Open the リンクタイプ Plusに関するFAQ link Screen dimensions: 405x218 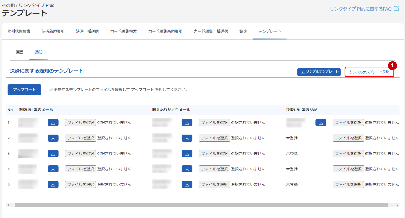click(x=360, y=9)
